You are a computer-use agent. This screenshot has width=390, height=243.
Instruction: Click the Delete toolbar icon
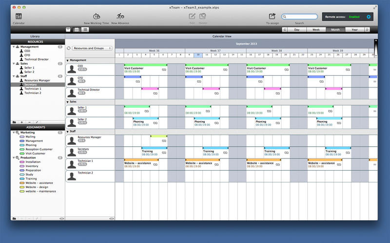[203, 17]
